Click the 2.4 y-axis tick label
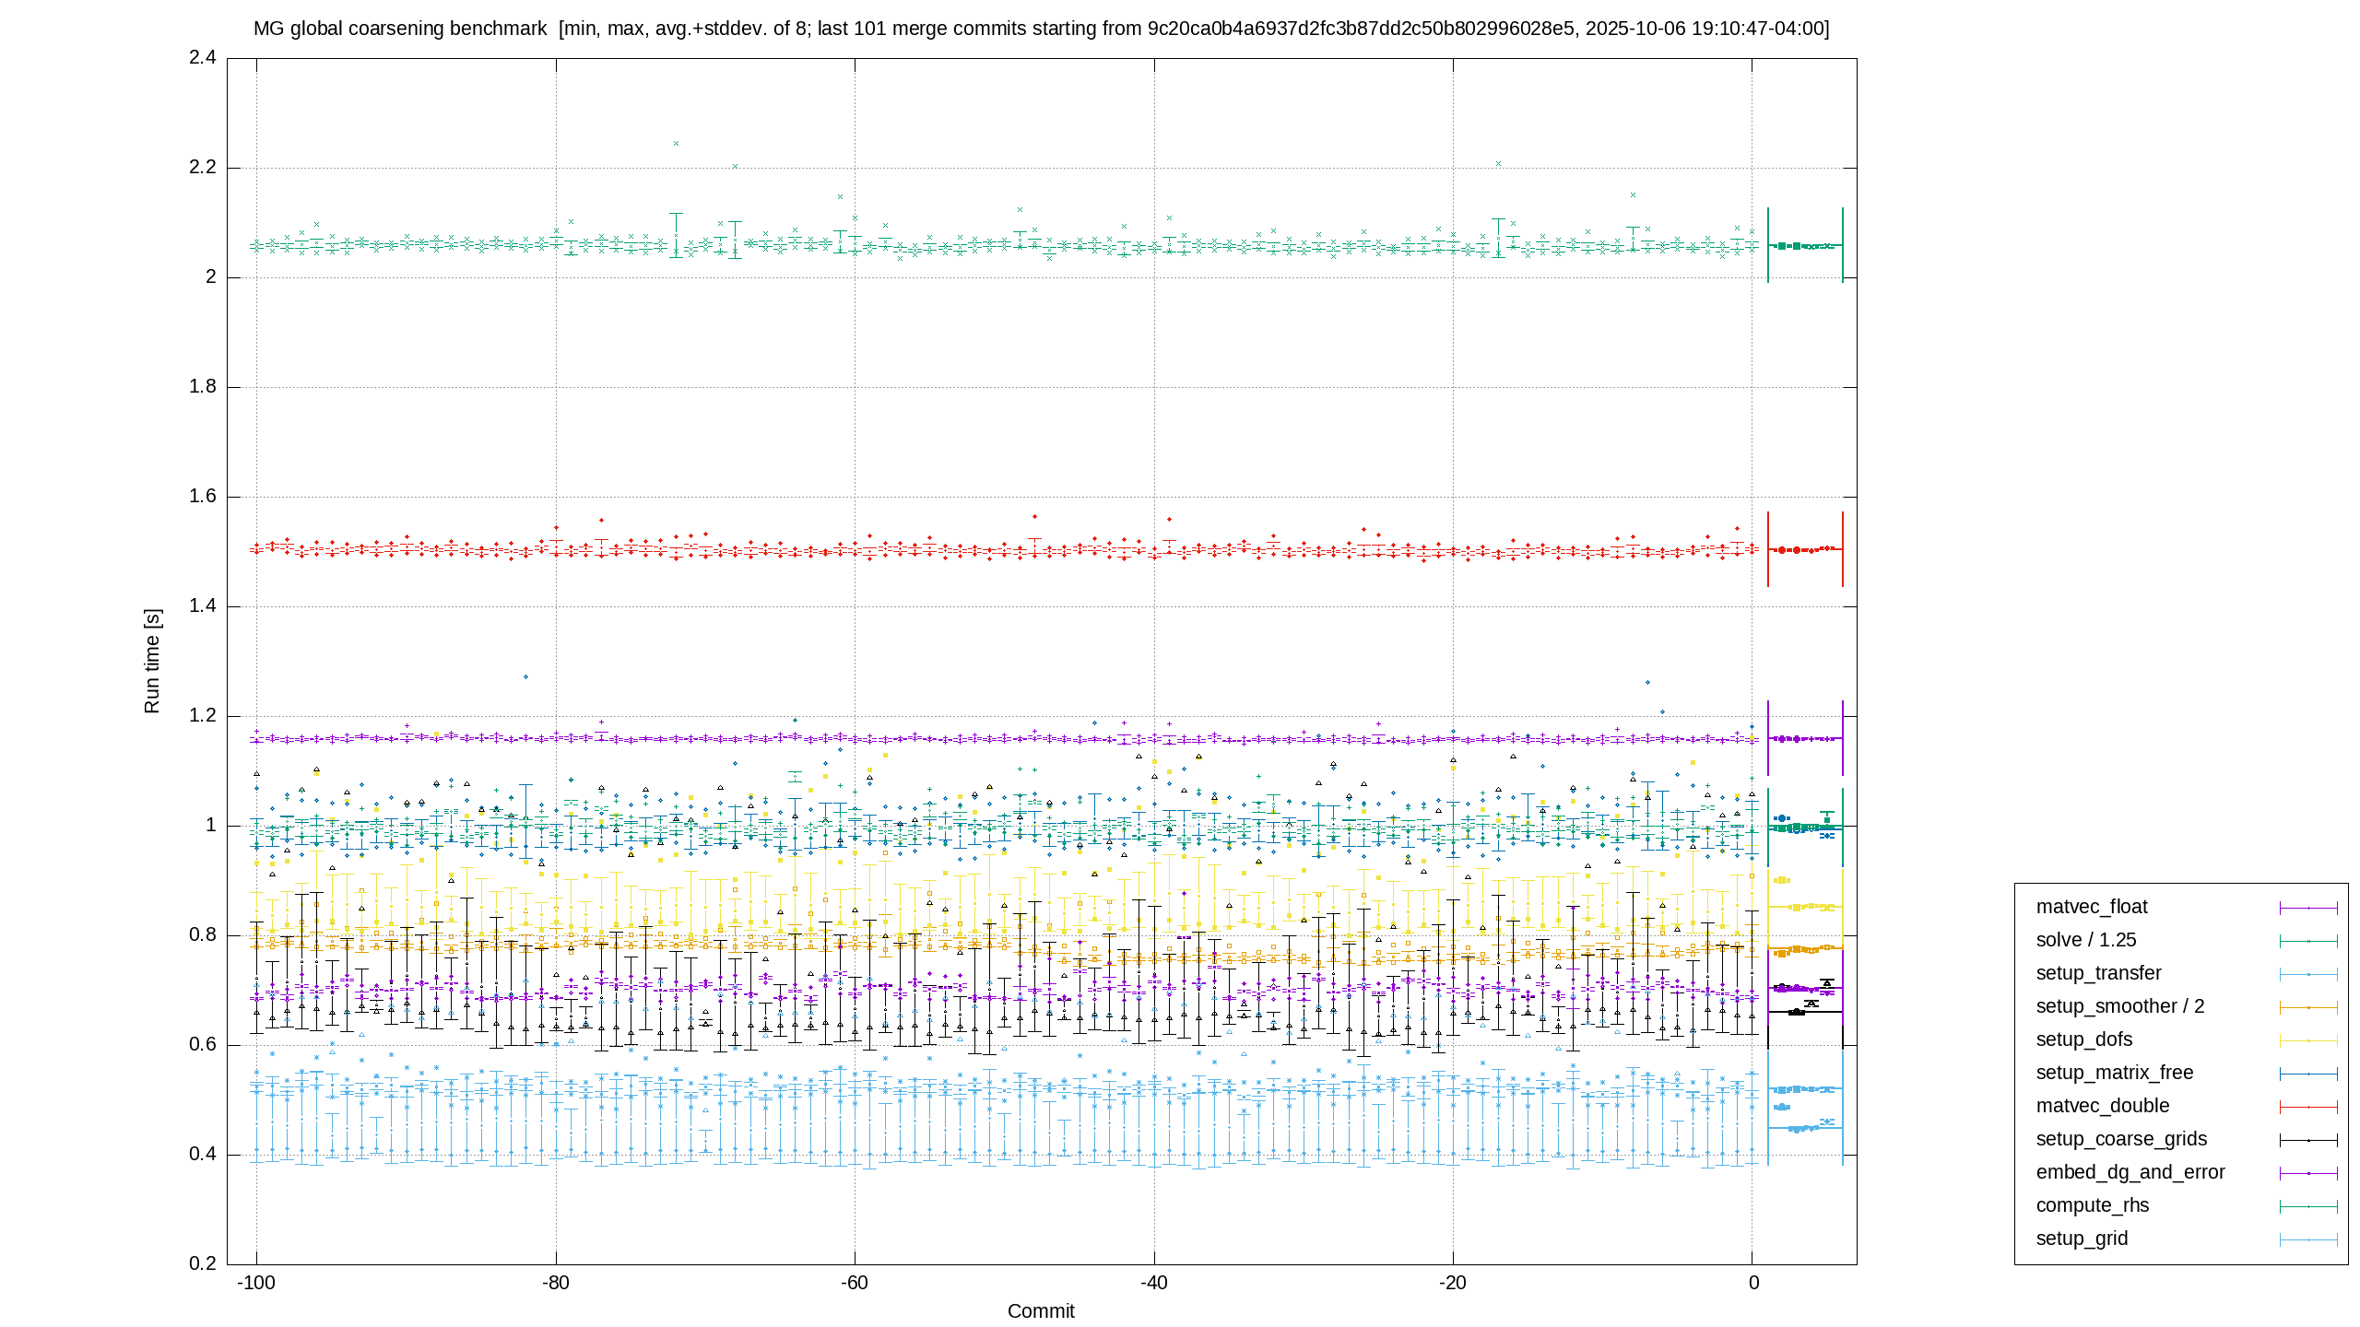 203,58
